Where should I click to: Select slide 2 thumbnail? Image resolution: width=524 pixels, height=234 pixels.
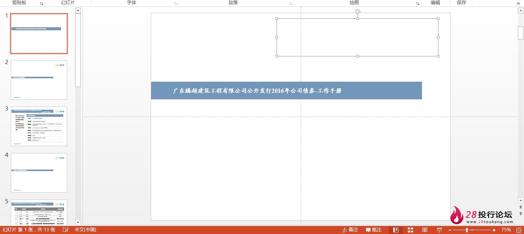[39, 80]
